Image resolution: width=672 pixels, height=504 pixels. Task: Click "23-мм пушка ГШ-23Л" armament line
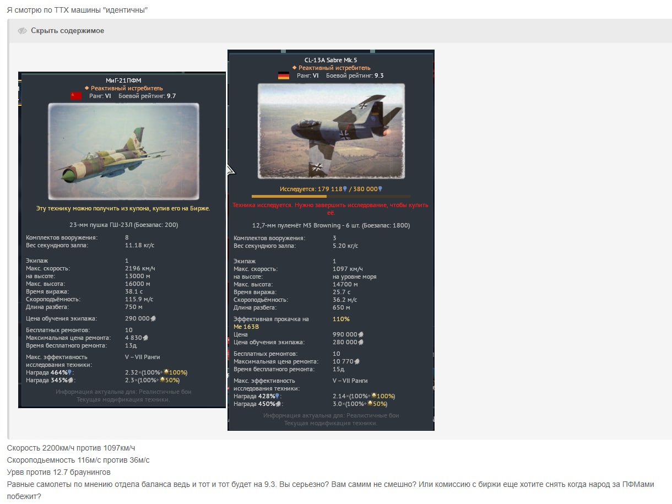tap(123, 225)
